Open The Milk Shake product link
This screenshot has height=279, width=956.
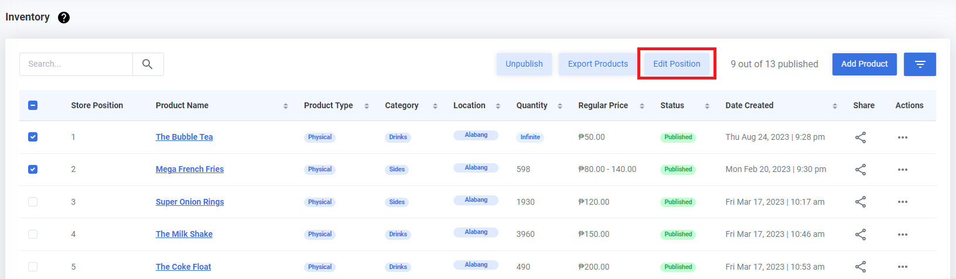[x=184, y=234]
